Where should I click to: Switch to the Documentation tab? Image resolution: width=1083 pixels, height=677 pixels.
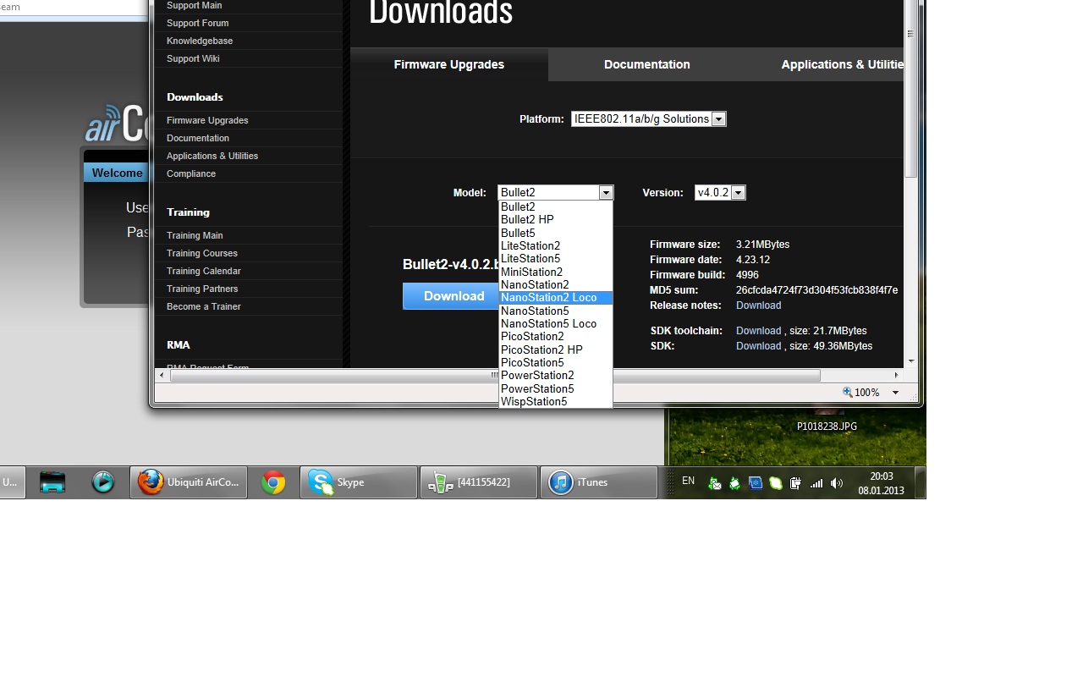pyautogui.click(x=647, y=64)
